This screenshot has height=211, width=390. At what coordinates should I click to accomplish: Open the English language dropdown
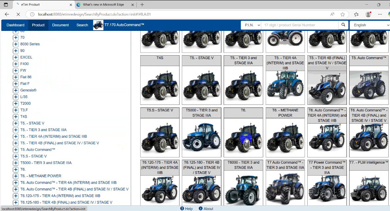370,25
